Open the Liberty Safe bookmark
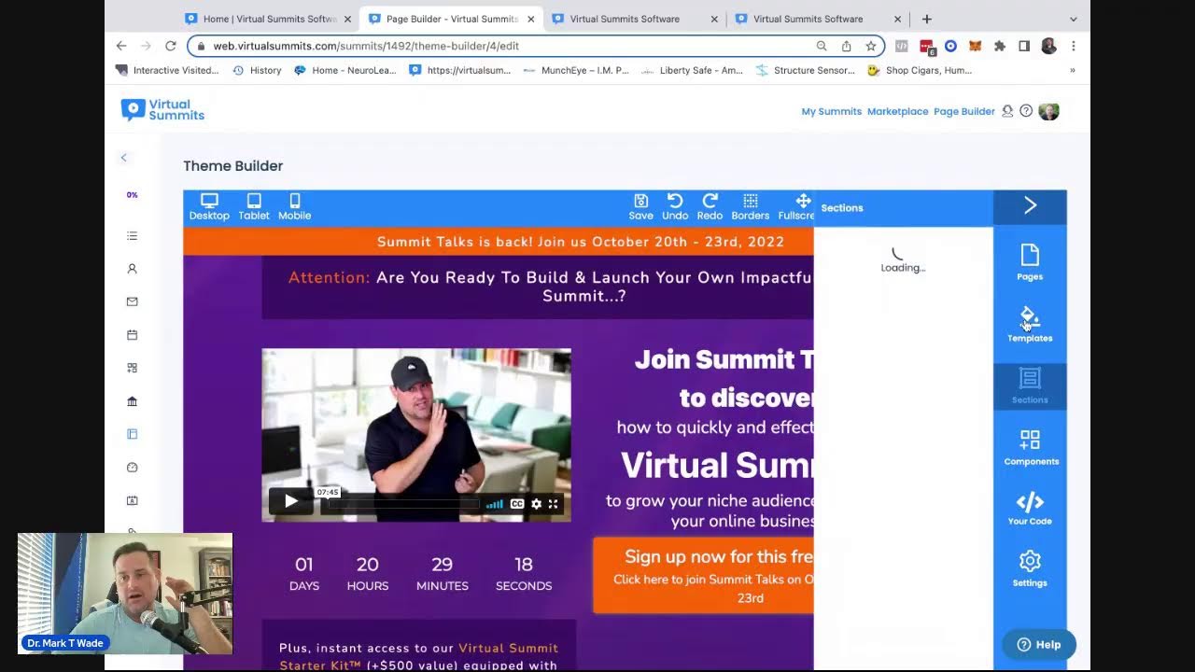The image size is (1195, 672). [692, 70]
